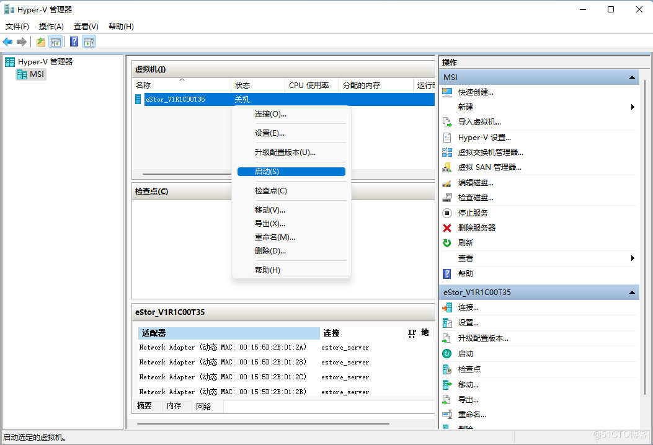Sort by the CPU usage (CPU 使用率) column header
This screenshot has width=653, height=445.
click(308, 86)
